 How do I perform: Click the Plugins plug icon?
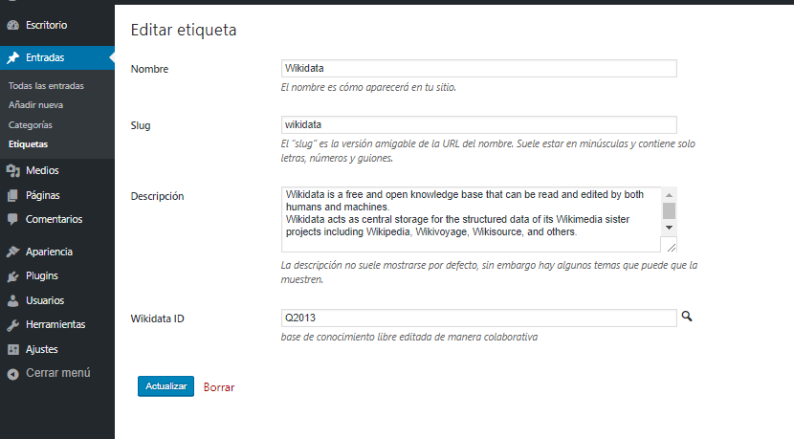(x=13, y=276)
